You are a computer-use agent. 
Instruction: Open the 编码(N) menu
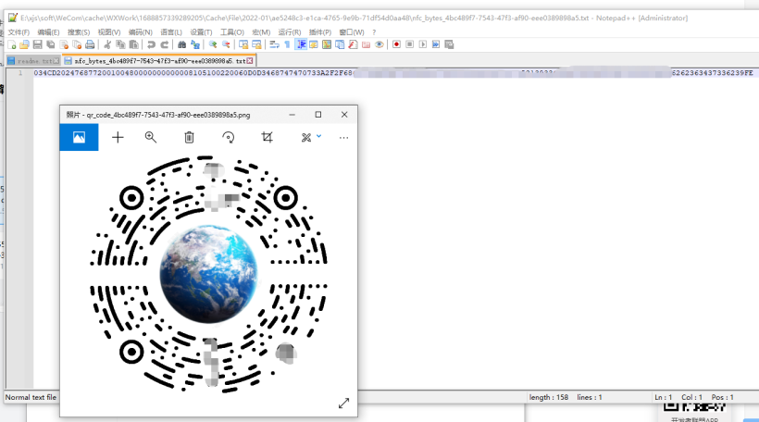pyautogui.click(x=141, y=32)
